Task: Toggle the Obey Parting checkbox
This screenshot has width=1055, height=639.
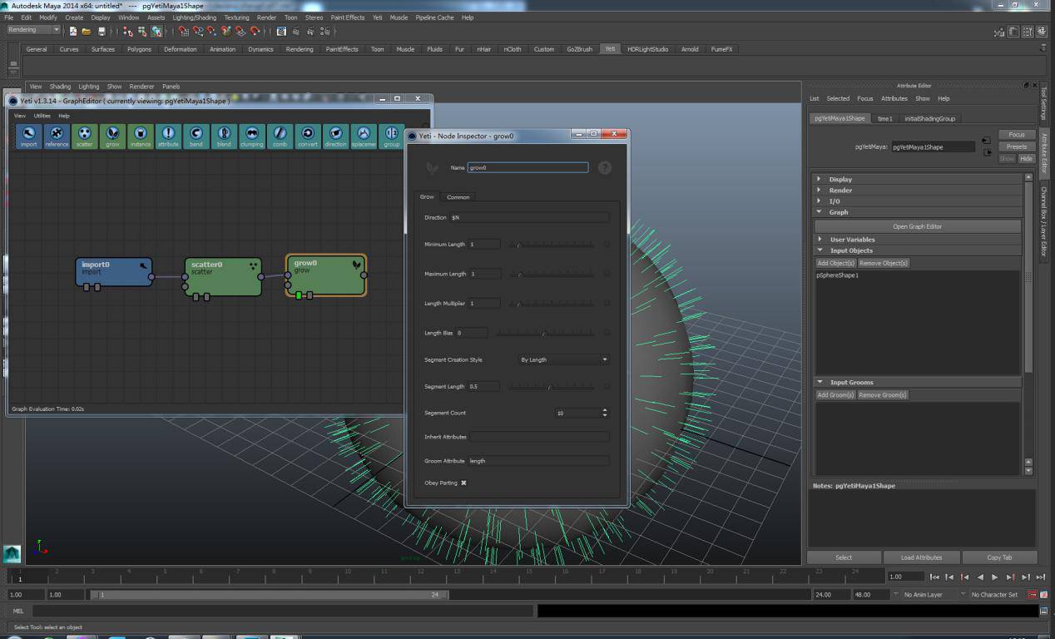Action: [x=463, y=483]
